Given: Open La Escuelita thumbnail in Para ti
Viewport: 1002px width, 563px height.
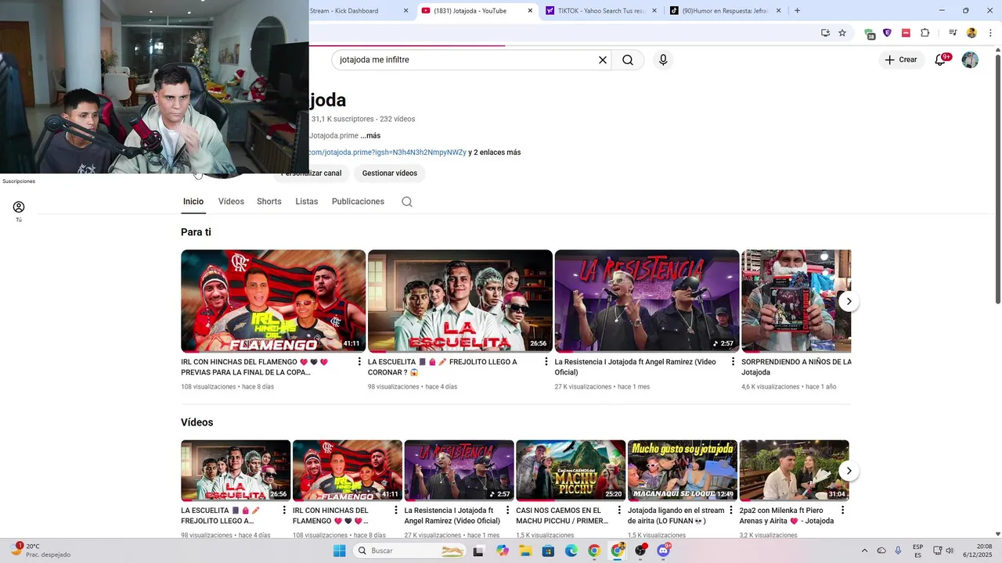Looking at the screenshot, I should click(x=460, y=301).
